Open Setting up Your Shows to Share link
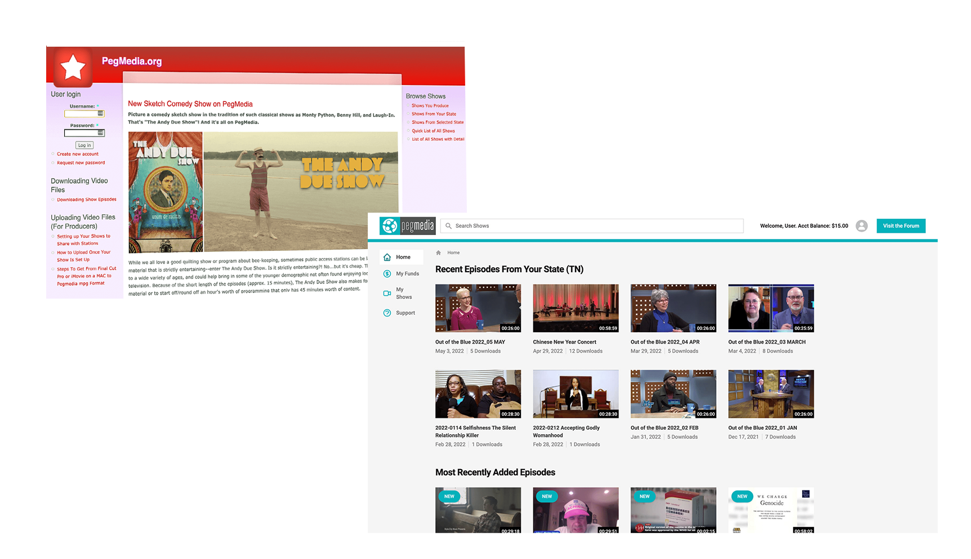Image resolution: width=971 pixels, height=559 pixels. click(x=83, y=240)
